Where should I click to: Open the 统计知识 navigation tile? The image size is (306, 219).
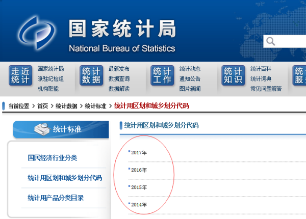(x=233, y=76)
